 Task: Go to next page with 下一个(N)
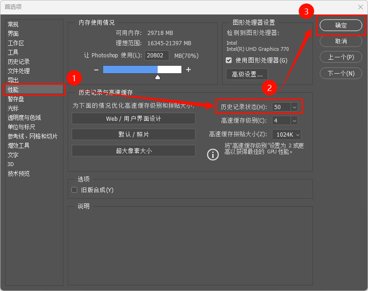(x=341, y=73)
